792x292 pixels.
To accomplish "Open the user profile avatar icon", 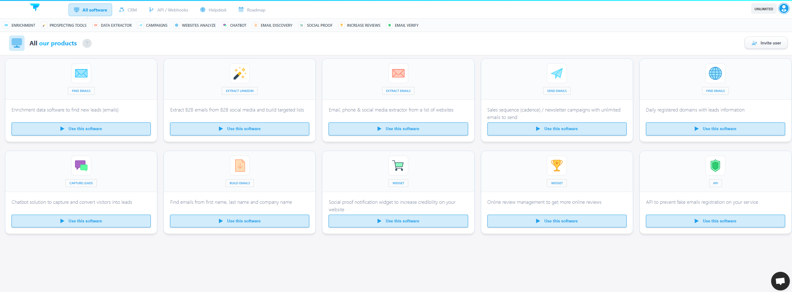I will point(784,9).
